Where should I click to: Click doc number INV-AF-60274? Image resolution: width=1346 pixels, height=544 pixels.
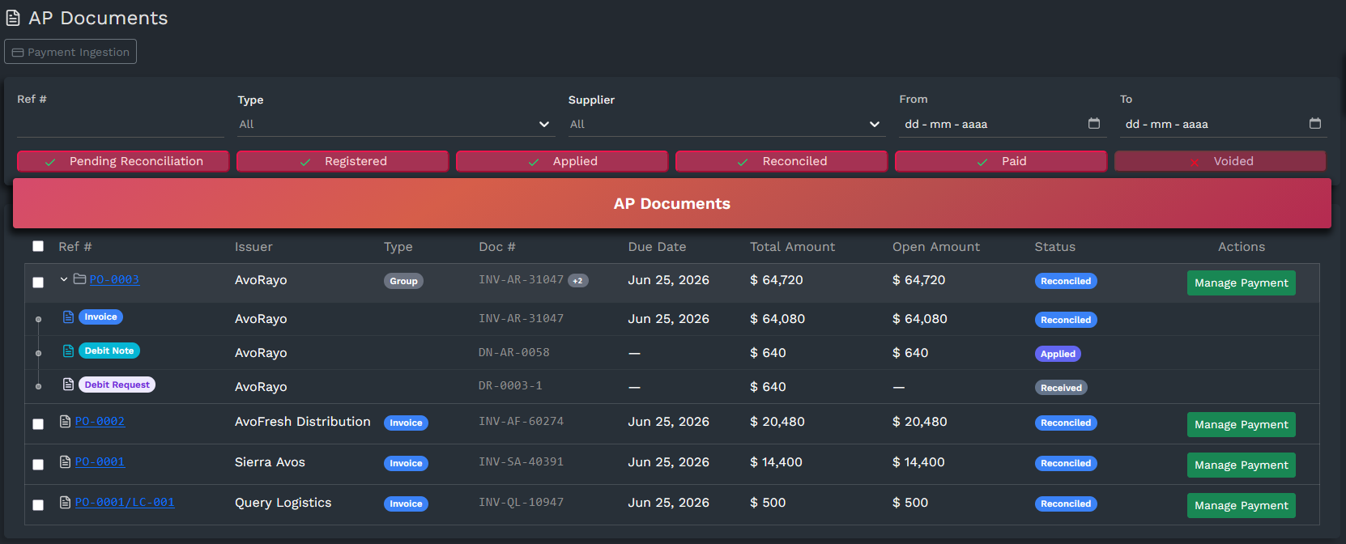pos(521,421)
